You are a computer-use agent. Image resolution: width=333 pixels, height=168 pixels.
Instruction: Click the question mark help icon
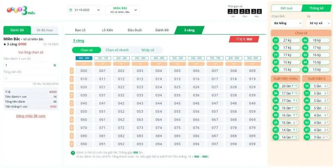(73, 153)
